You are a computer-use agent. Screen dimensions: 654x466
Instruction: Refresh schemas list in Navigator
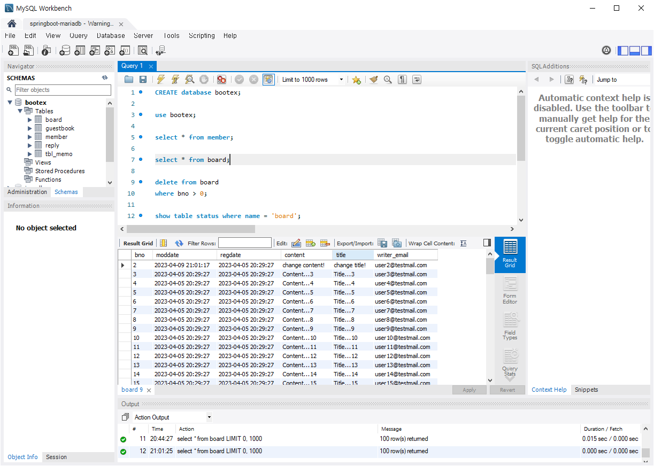(x=105, y=78)
